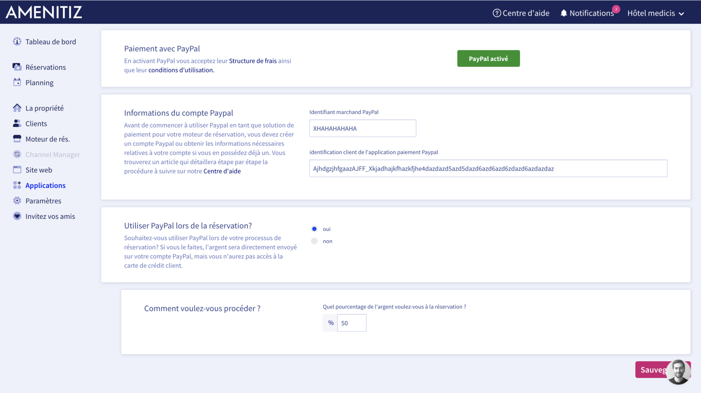701x393 pixels.
Task: Expand the Hôtel medicis account dropdown
Action: 655,13
